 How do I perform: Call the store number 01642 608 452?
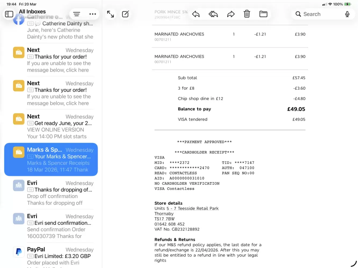pyautogui.click(x=169, y=224)
